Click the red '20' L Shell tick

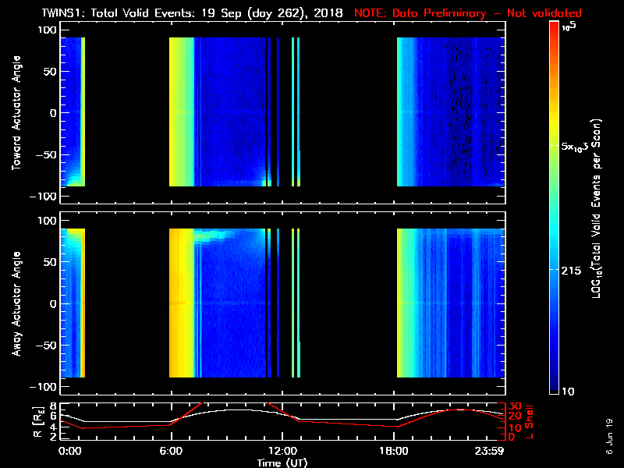[x=515, y=417]
